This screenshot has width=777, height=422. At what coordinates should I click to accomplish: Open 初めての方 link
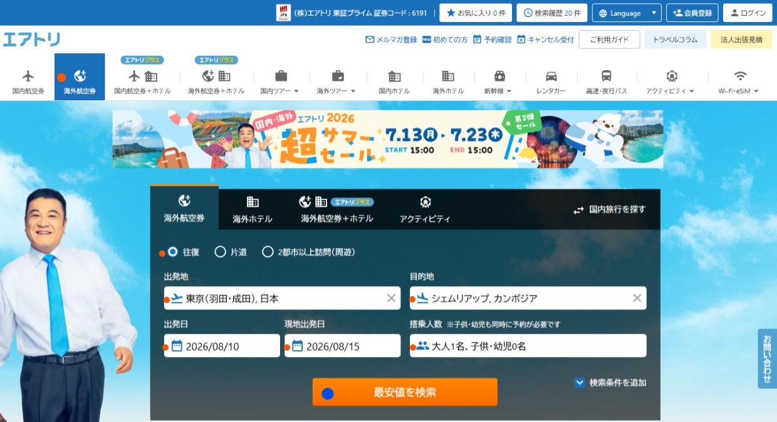coord(445,39)
